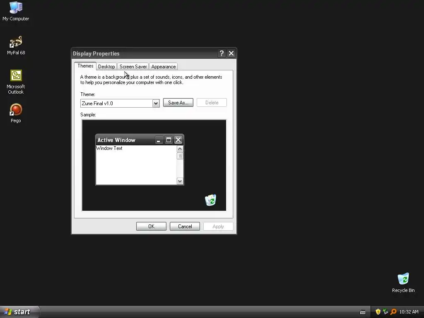The image size is (424, 318).
Task: Click the orange magnifier tray icon
Action: 393,312
